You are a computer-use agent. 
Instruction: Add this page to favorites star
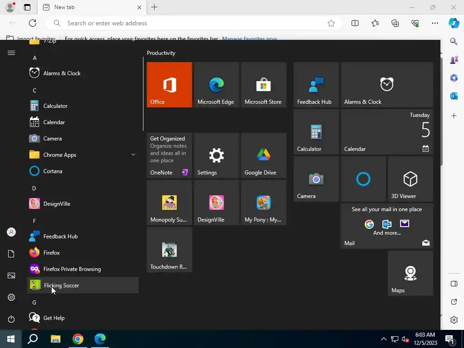point(331,23)
